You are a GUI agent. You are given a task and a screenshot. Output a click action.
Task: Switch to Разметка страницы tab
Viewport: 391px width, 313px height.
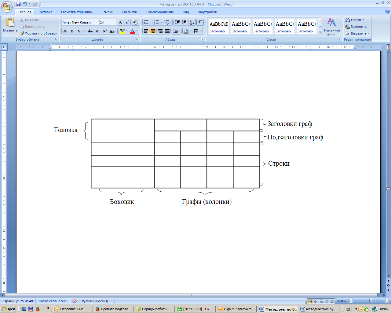pyautogui.click(x=77, y=12)
